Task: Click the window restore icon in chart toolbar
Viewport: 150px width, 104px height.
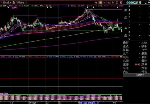Action: [117, 2]
